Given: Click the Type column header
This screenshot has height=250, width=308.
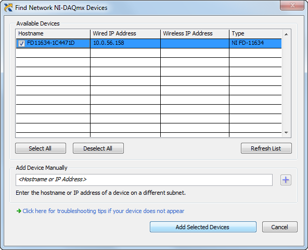Looking at the screenshot, I should click(255, 33).
